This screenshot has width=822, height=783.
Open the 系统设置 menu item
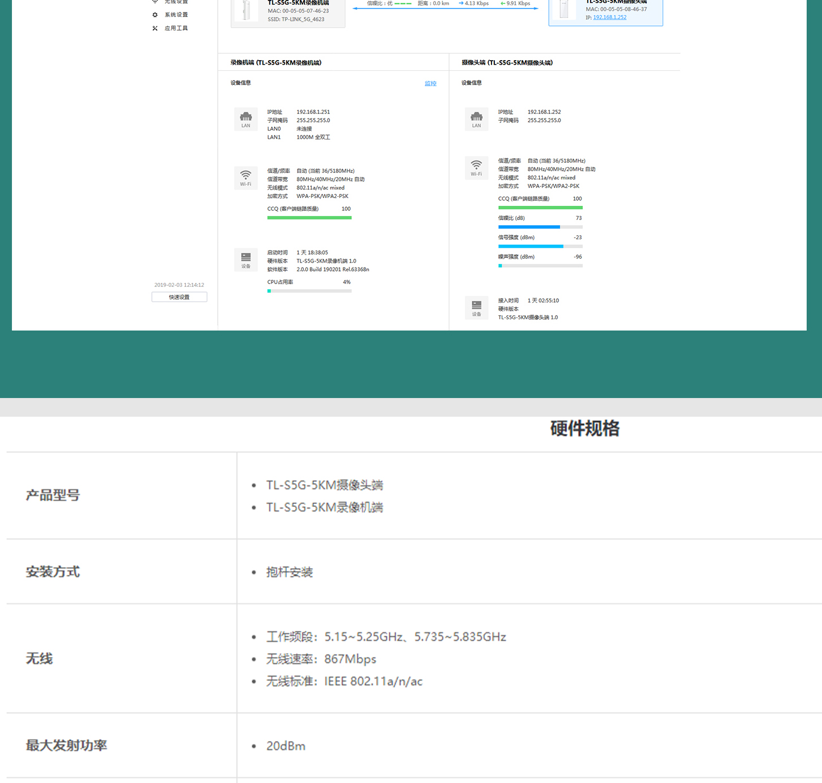tap(176, 15)
